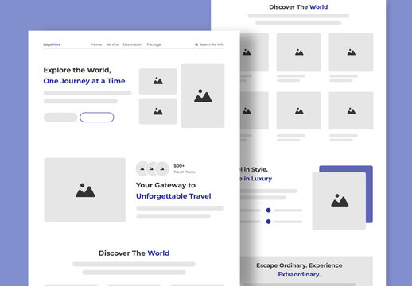The height and width of the screenshot is (286, 412).
Task: Click the 'Logo Here' logo
Action: pos(52,44)
